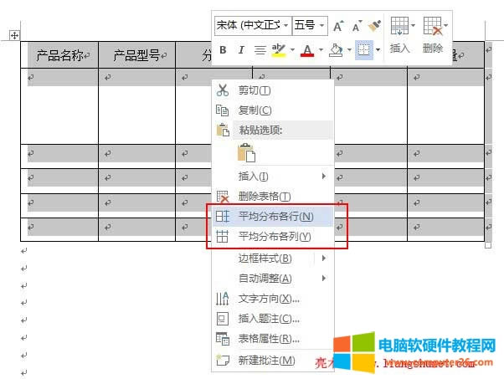Image resolution: width=504 pixels, height=379 pixels.
Task: Click the Insert table icon (插入)
Action: click(x=400, y=33)
